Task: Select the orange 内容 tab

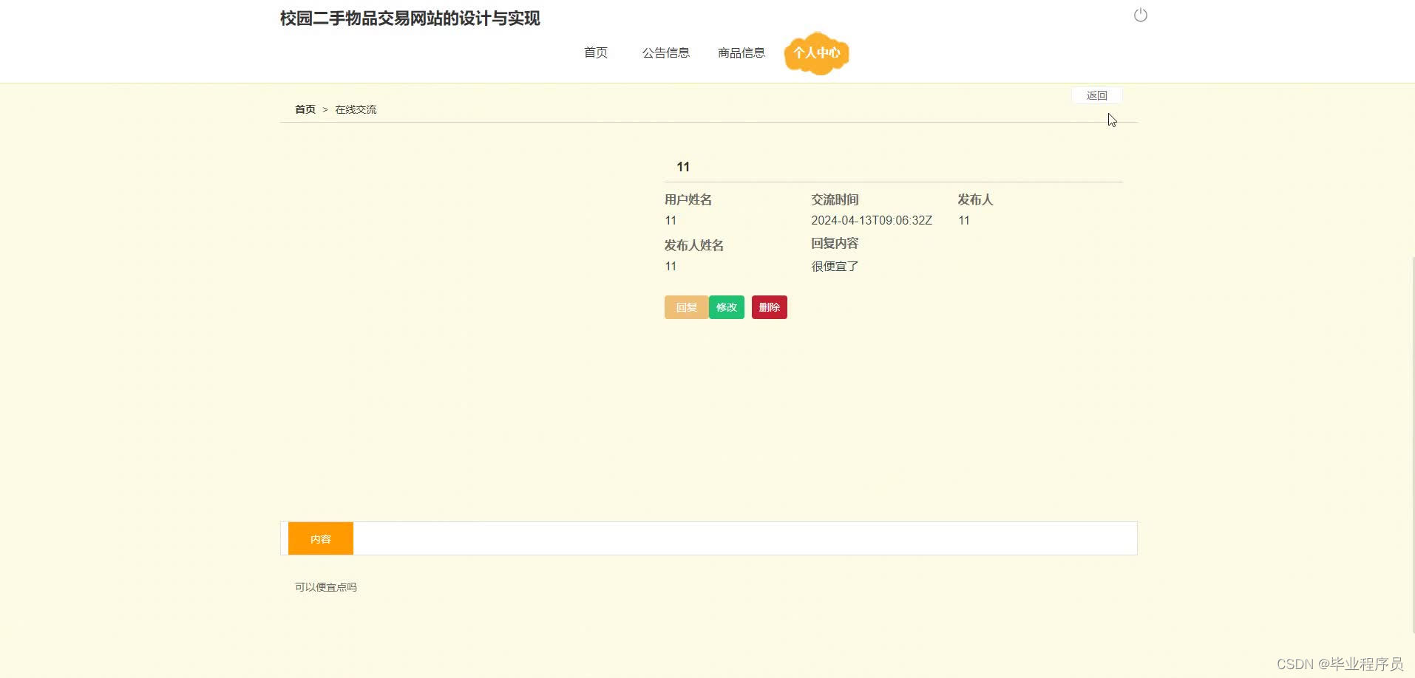Action: [321, 539]
